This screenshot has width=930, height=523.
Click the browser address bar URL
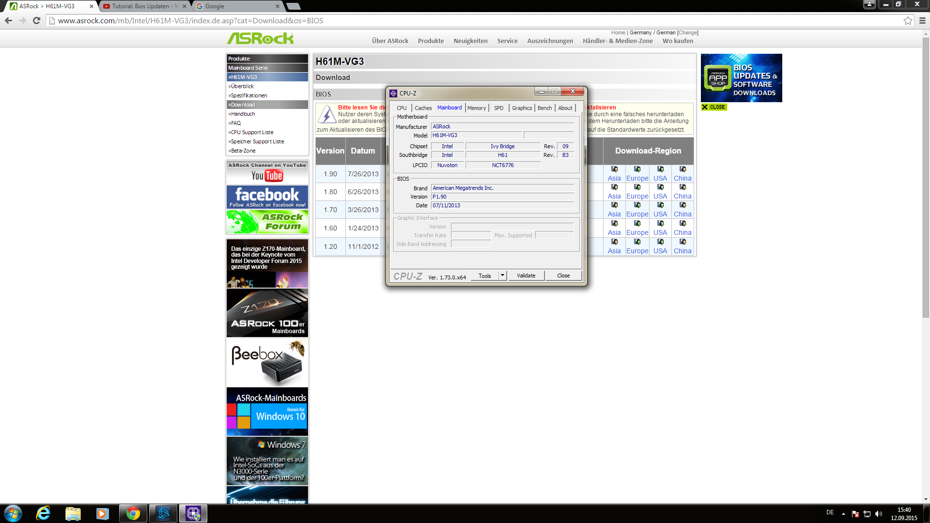(x=190, y=20)
